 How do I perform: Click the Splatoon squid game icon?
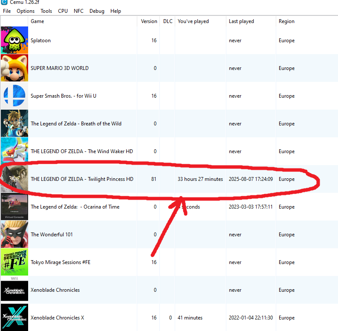(14, 40)
